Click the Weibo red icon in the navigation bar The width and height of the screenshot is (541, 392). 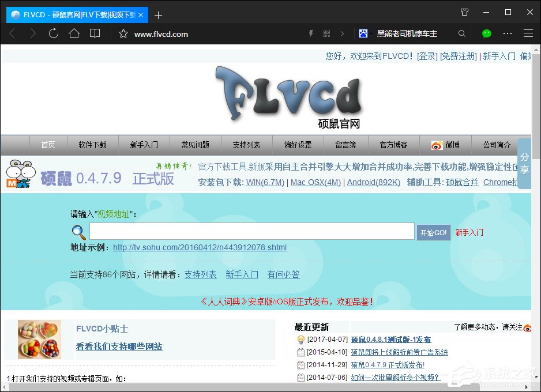coord(437,145)
